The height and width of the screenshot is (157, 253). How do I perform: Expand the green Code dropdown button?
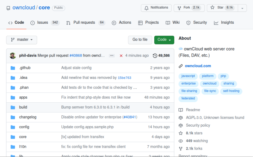coord(164,40)
